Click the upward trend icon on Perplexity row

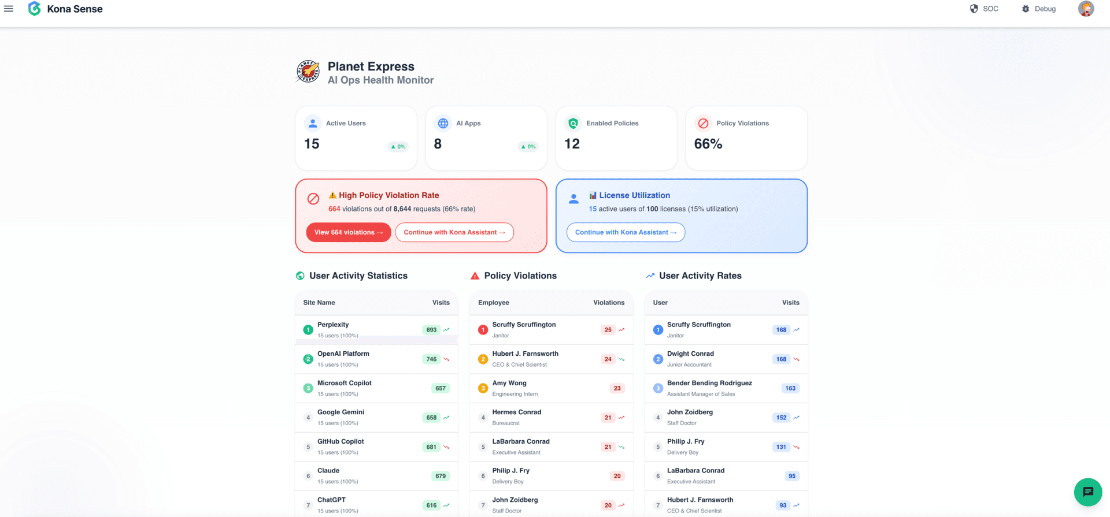coord(446,330)
